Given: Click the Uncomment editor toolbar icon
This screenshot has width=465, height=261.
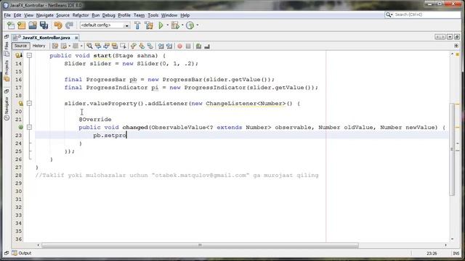Looking at the screenshot, I should [207, 46].
